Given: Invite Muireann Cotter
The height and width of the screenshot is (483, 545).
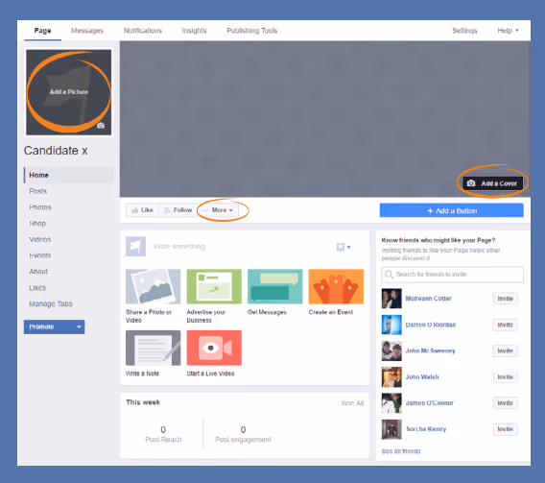Looking at the screenshot, I should (x=505, y=299).
